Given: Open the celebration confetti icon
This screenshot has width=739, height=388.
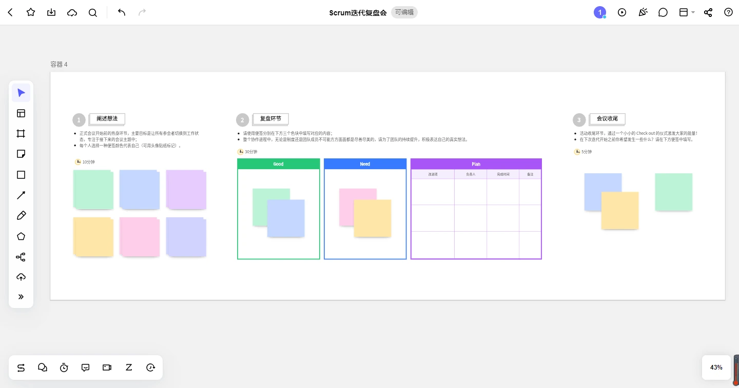Looking at the screenshot, I should 643,12.
